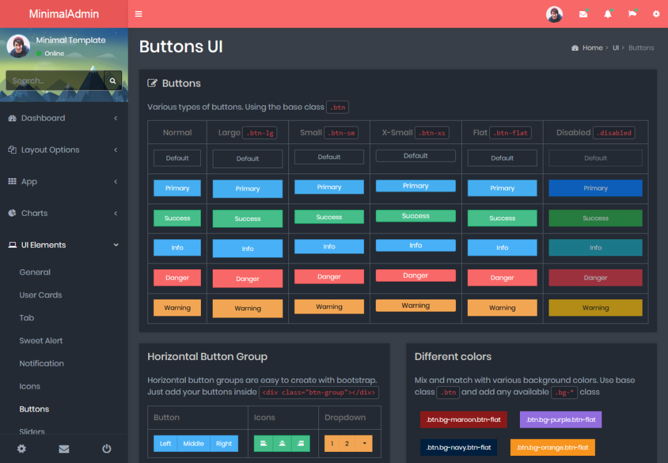Click the button labeled 2 in Dropdown group
668x463 pixels.
click(347, 443)
